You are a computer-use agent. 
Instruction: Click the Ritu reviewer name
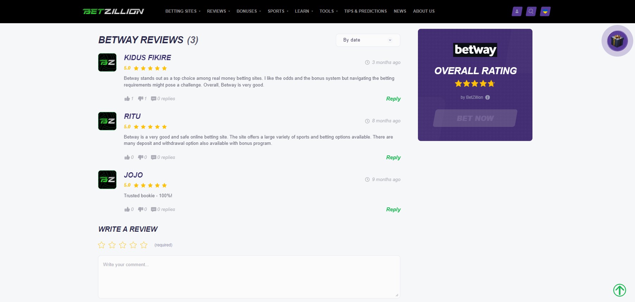tap(132, 116)
